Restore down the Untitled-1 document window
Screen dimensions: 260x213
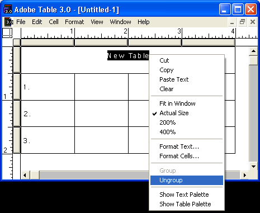[242, 22]
